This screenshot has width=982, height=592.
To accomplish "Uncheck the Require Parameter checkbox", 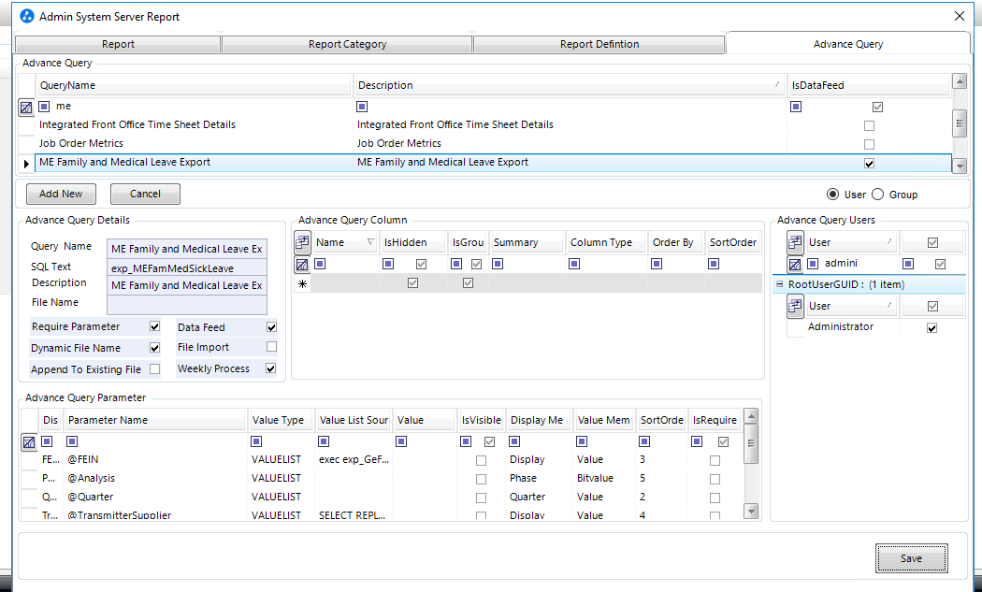I will click(x=155, y=327).
